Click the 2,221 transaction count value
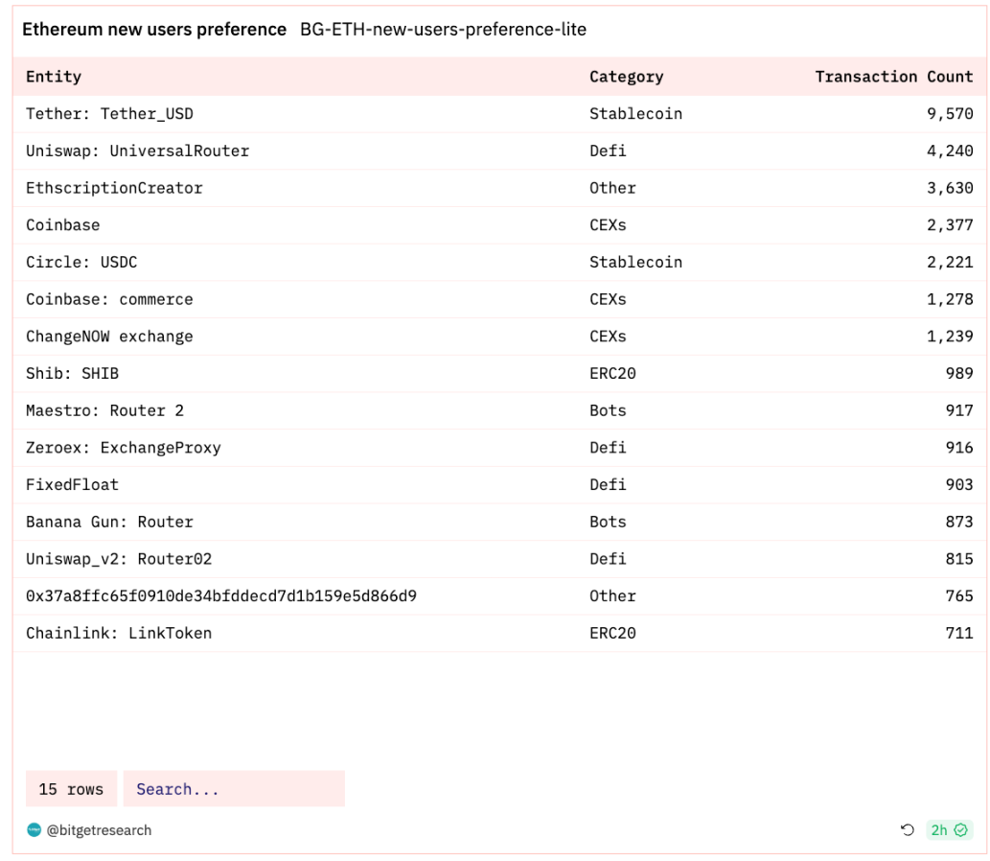Screen dimensions: 990x861 pyautogui.click(x=950, y=262)
